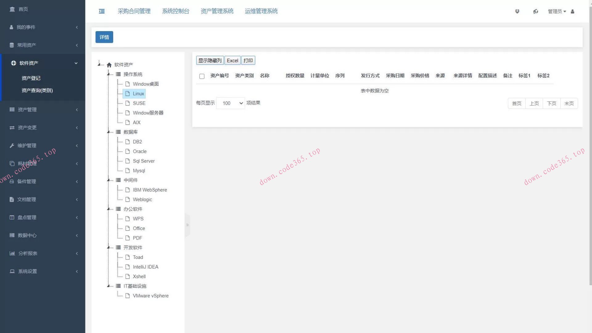Click the home icon of the 软件资产 root node

(x=109, y=65)
